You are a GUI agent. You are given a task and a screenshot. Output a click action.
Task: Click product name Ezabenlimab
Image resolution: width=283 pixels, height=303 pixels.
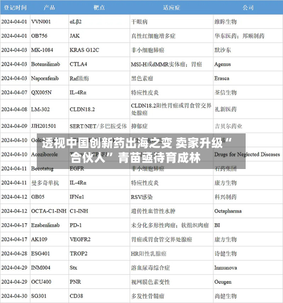pos(45,225)
